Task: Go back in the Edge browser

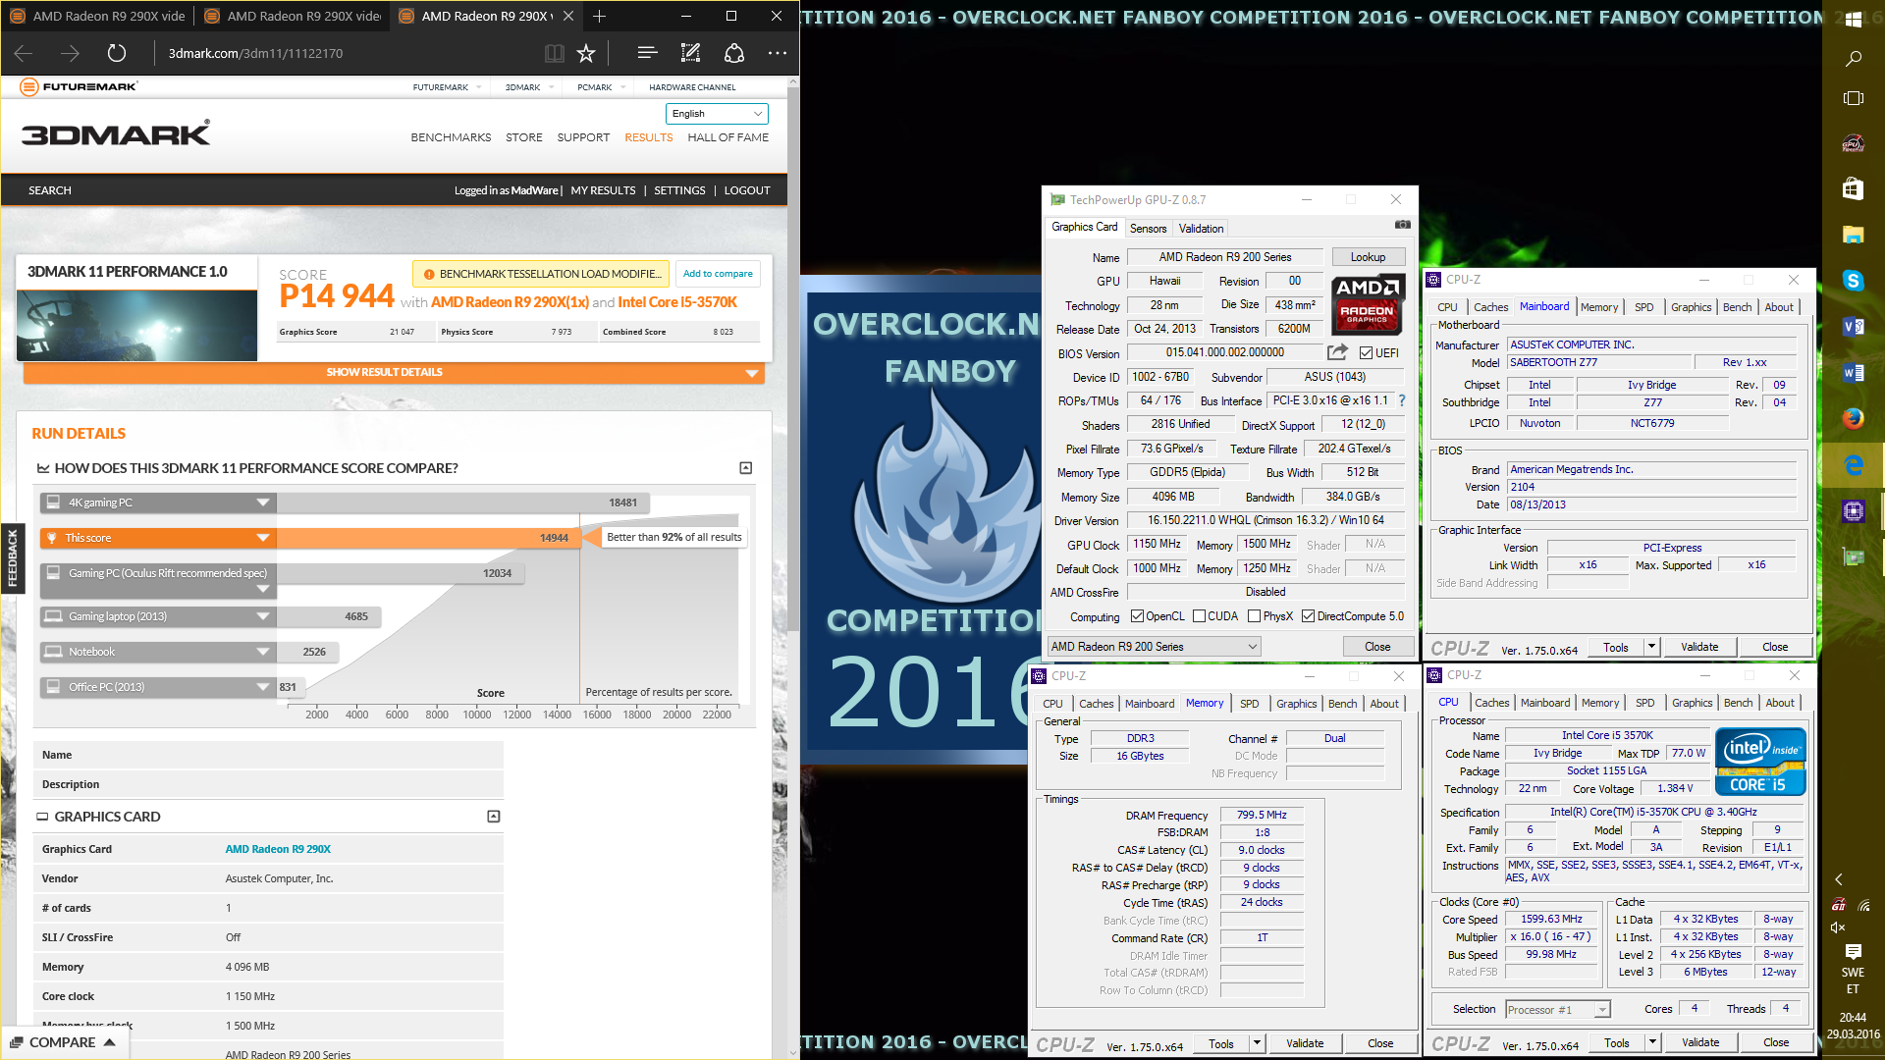Action: 24,53
